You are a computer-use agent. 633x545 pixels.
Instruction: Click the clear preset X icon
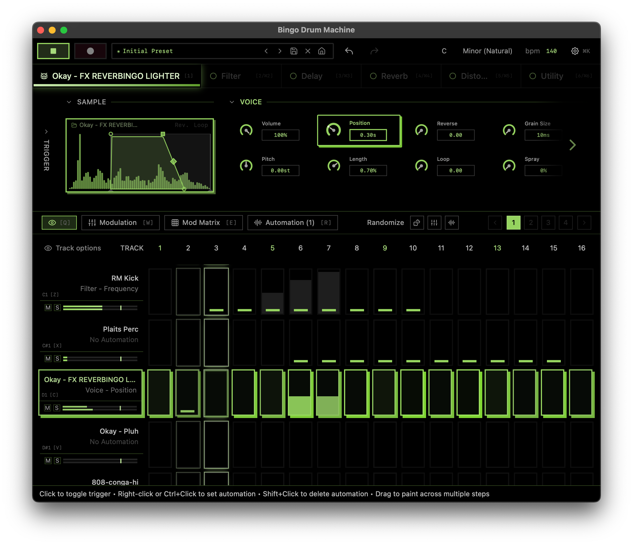pos(308,51)
